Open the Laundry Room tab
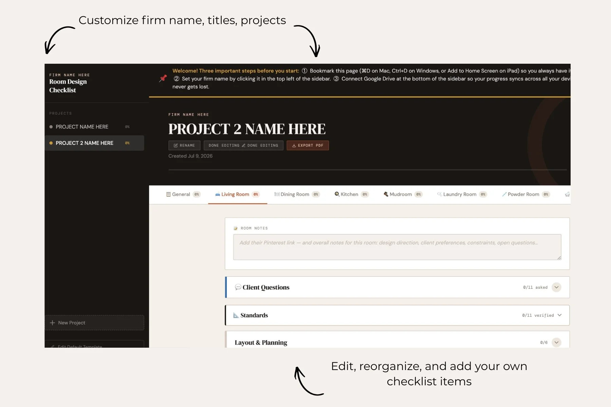The image size is (611, 407). pos(462,194)
